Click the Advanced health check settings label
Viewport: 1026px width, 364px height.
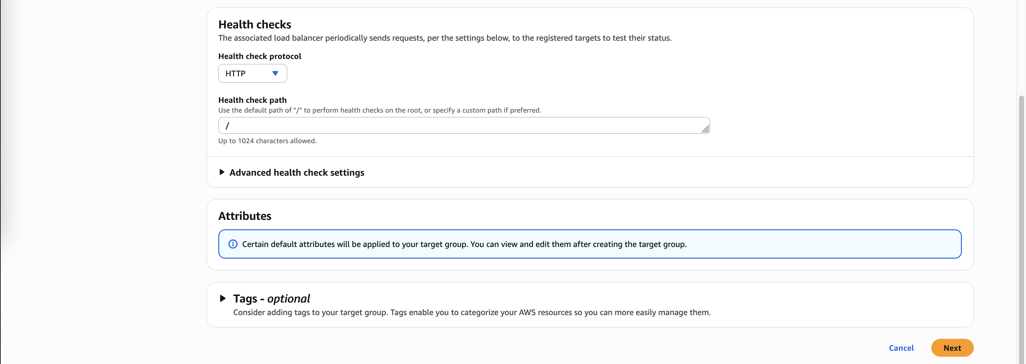[x=297, y=173]
